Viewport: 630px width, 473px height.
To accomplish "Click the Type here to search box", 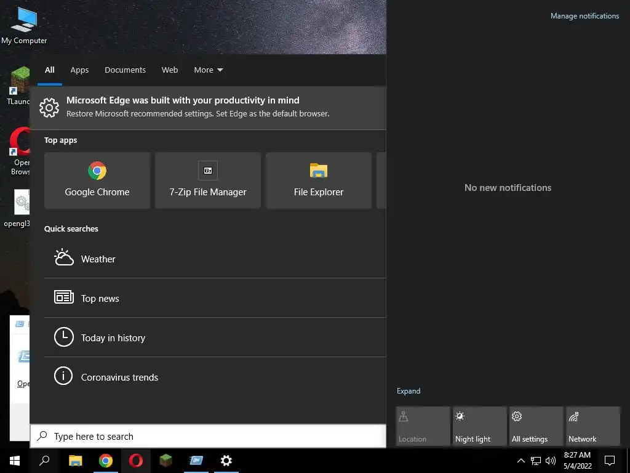I will click(208, 436).
